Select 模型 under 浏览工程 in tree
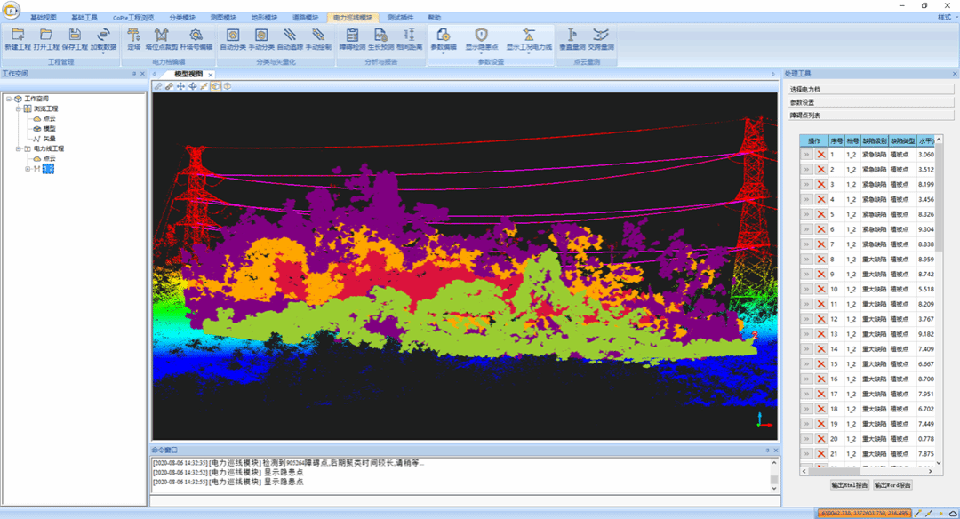This screenshot has width=960, height=519. click(x=50, y=129)
